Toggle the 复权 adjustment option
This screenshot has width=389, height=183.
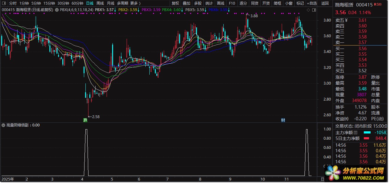tap(175, 3)
